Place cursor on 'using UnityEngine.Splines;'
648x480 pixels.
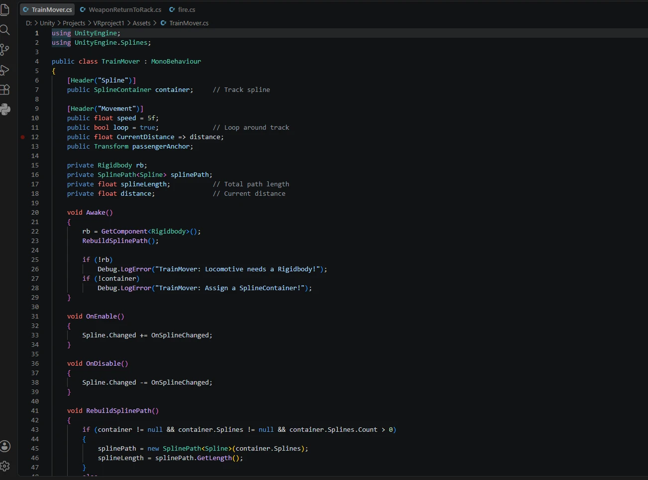(101, 42)
